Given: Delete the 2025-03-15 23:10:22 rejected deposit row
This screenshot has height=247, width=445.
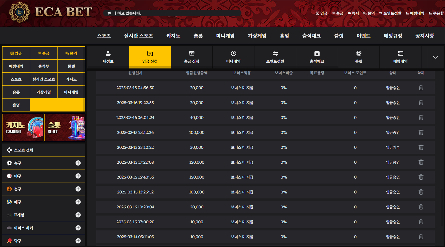Looking at the screenshot, I should coord(421,147).
